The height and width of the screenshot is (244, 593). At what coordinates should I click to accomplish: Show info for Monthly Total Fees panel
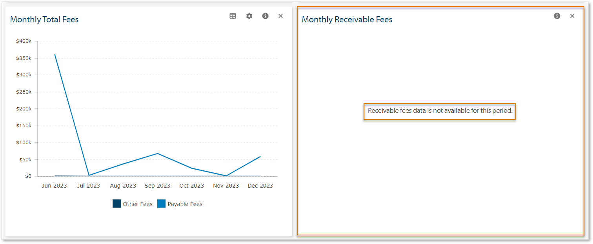266,16
